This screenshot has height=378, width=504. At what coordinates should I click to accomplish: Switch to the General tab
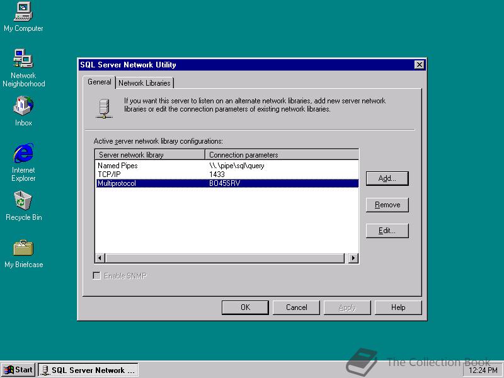[99, 82]
